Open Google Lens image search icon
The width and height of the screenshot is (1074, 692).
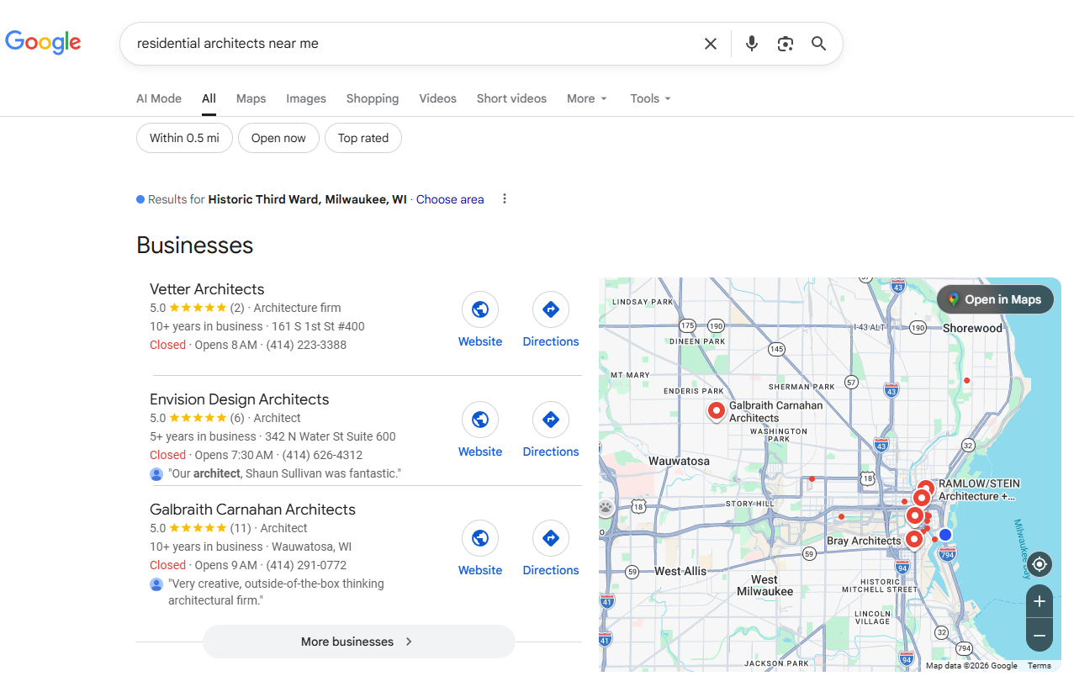tap(786, 44)
